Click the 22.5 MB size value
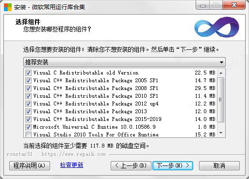The height and width of the screenshot is (179, 249). [x=205, y=73]
